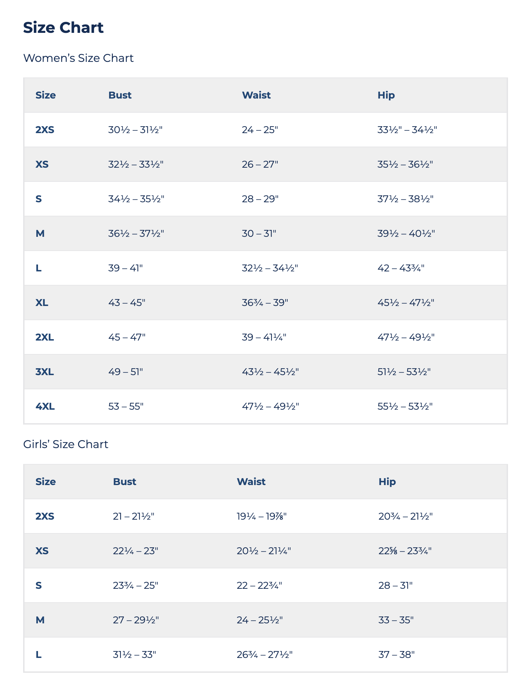Click the girls' Hip column header
This screenshot has height=697, width=527.
(x=387, y=482)
